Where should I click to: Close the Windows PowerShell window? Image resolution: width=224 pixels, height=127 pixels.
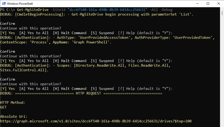220,3
